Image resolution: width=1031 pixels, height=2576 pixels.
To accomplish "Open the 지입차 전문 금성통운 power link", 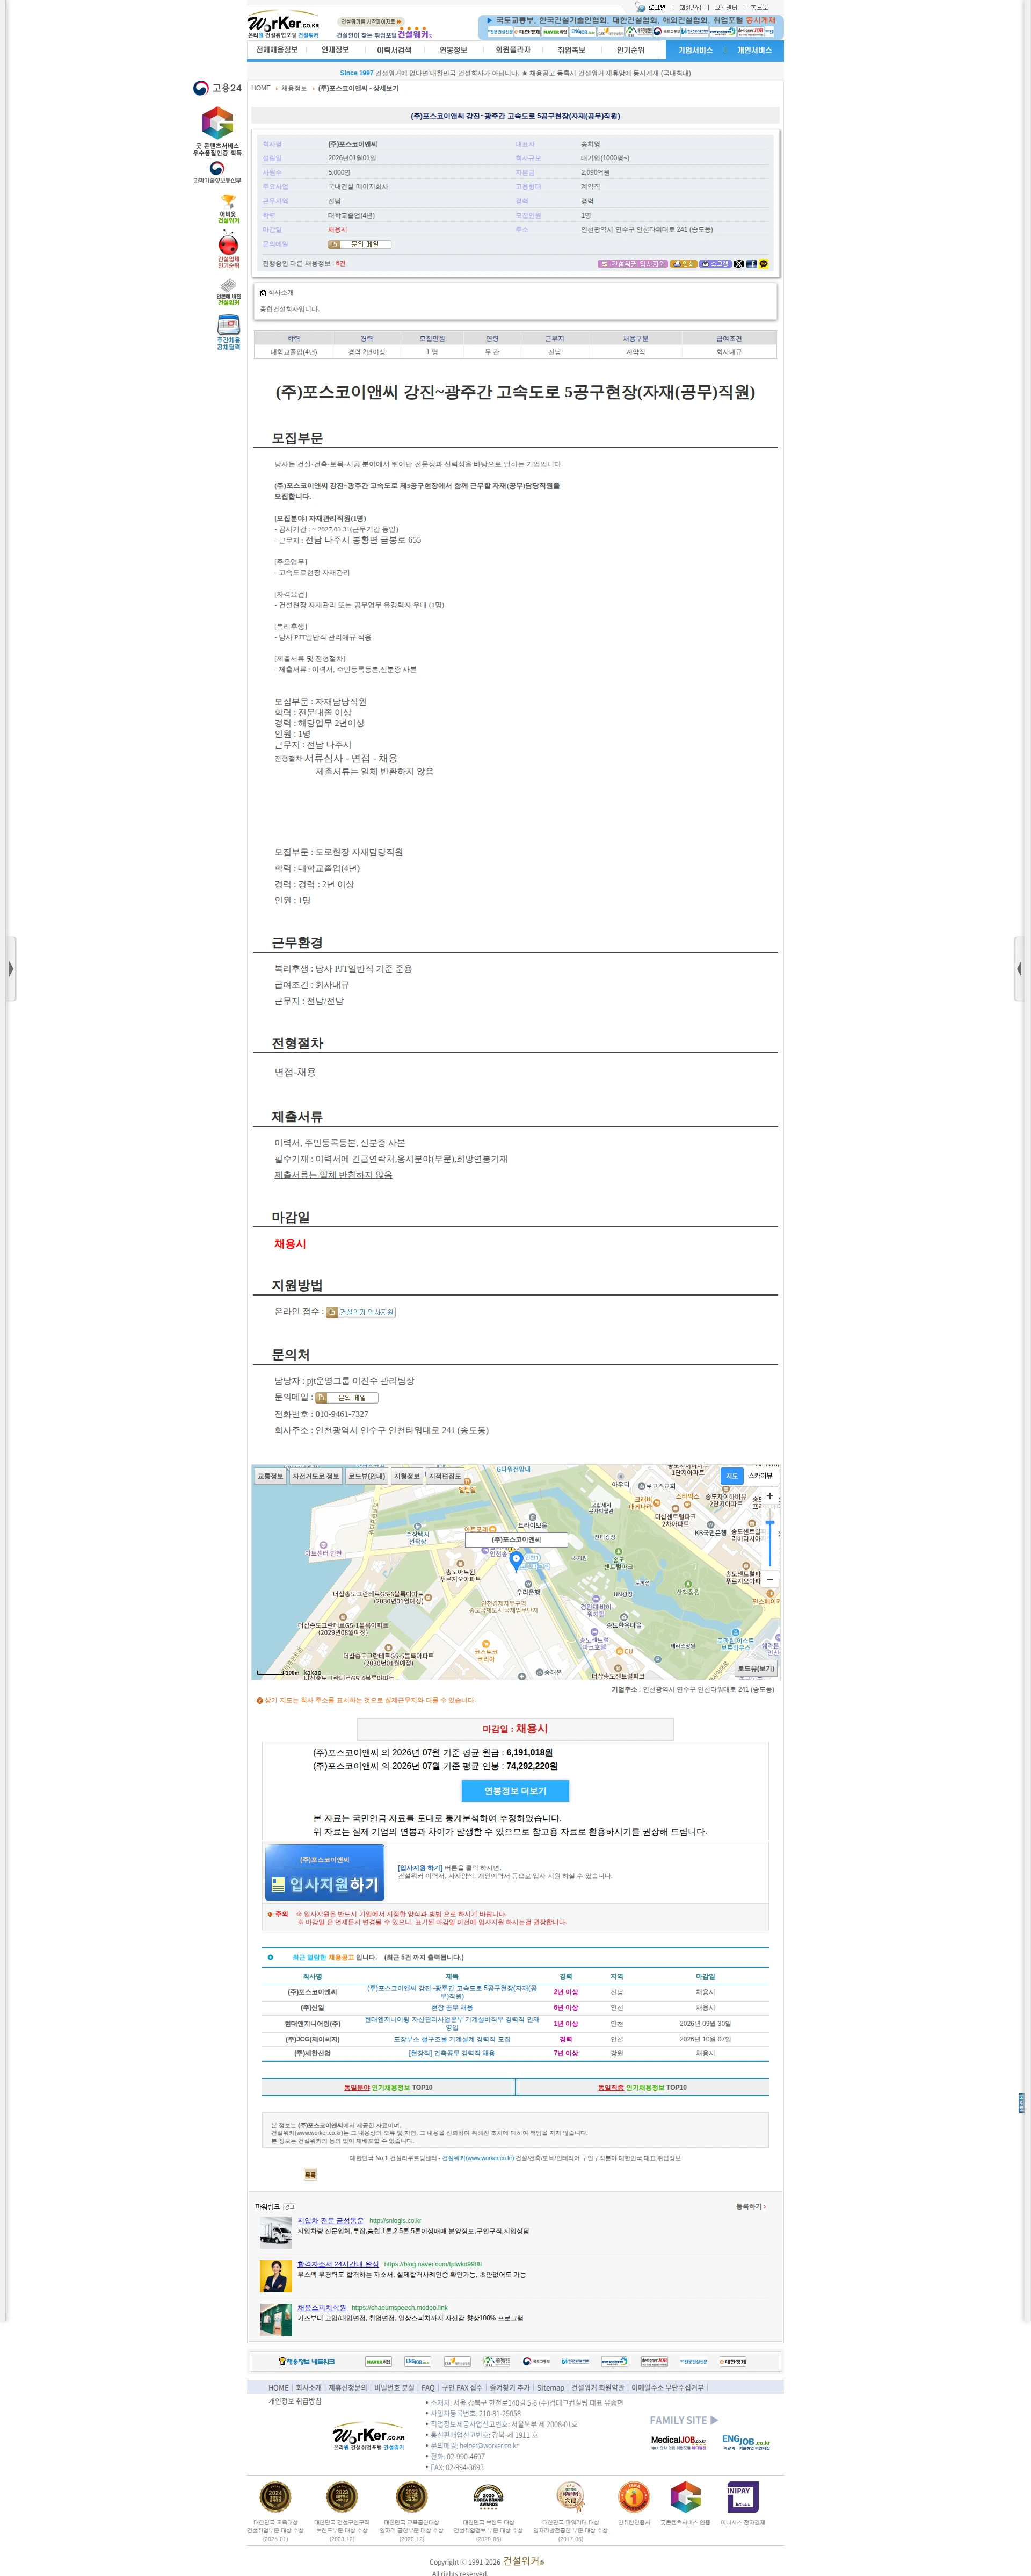I will [x=331, y=2220].
